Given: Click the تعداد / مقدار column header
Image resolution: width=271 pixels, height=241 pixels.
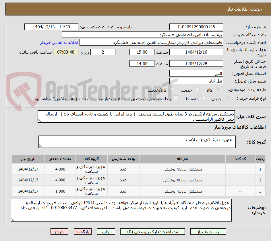Looking at the screenshot, I should click(60, 159).
